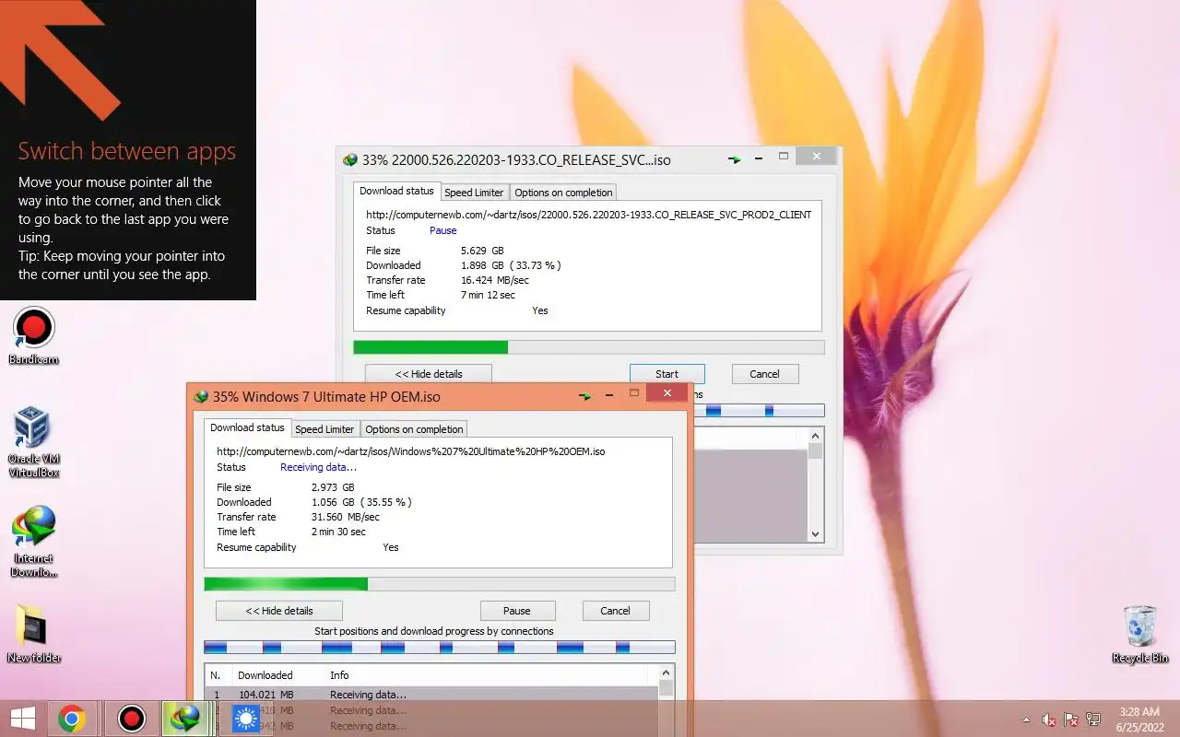Viewport: 1180px width, 737px height.
Task: Click the Windows 7 download progress bar
Action: pyautogui.click(x=440, y=584)
